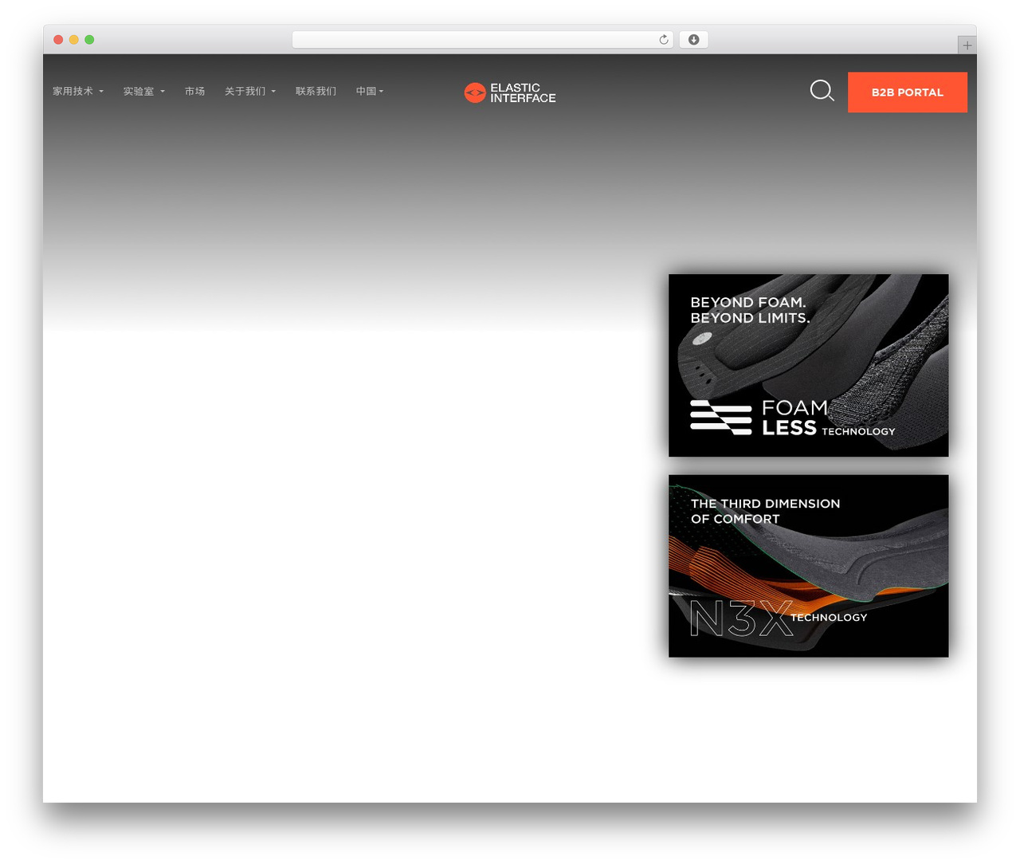
Task: Click the browser download icon
Action: pos(693,40)
